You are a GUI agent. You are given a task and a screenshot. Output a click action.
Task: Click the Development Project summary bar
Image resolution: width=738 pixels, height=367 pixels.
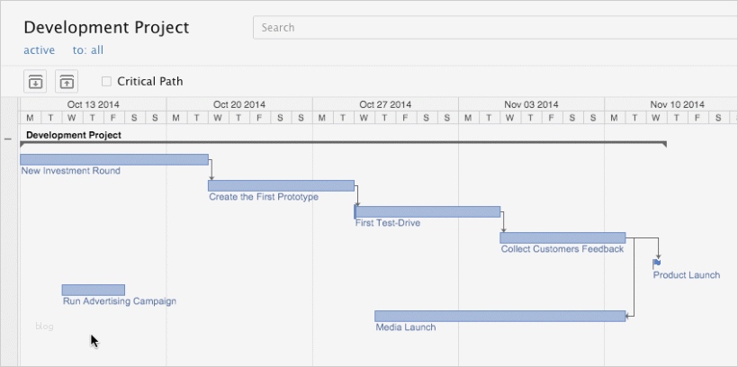click(x=343, y=143)
